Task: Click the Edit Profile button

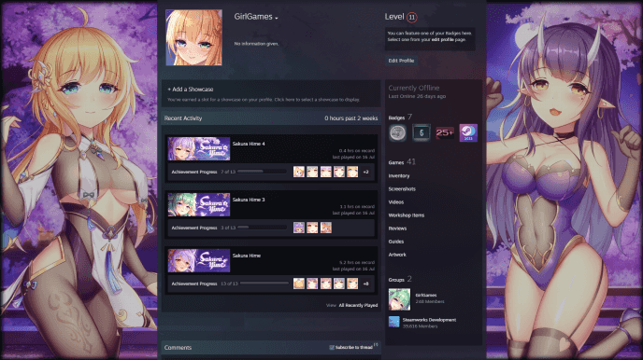Action: tap(401, 61)
